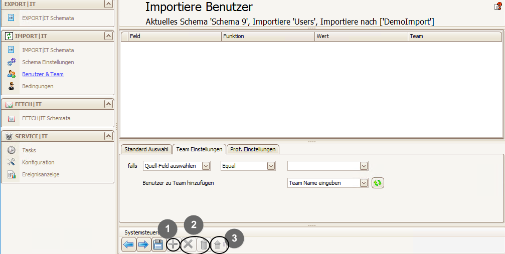Switch to the Standard Auswahl tab
Image resolution: width=505 pixels, height=254 pixels.
coord(146,149)
